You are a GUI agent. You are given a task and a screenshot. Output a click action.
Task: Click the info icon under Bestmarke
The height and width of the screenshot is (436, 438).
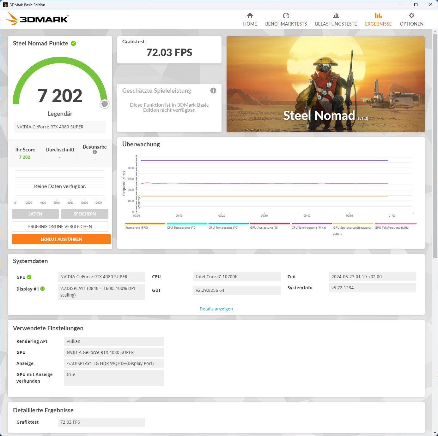click(x=94, y=152)
